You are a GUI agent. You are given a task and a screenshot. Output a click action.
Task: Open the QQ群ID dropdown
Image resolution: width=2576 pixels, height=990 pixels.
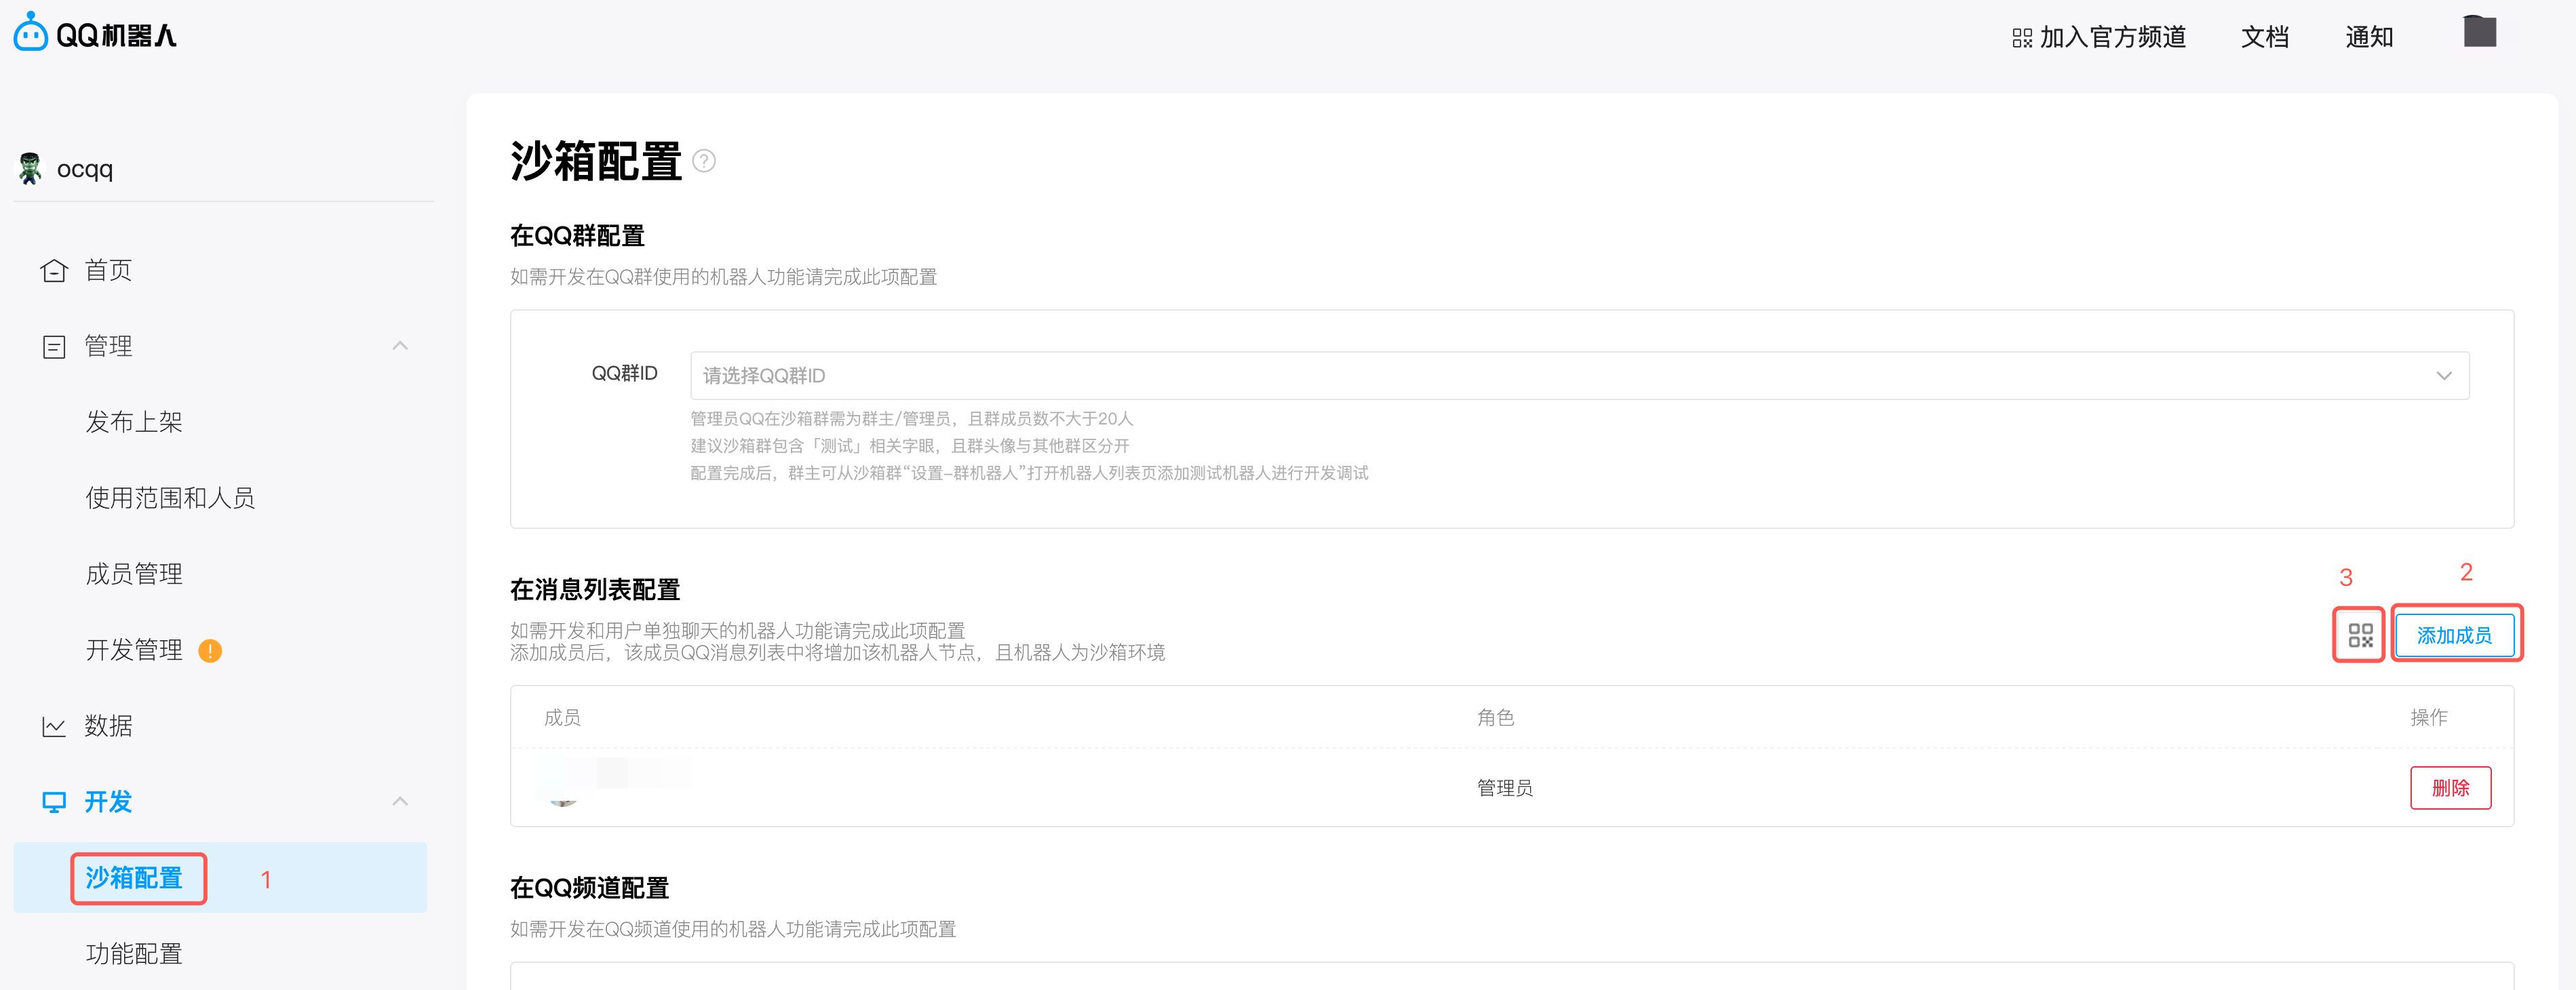(1579, 375)
